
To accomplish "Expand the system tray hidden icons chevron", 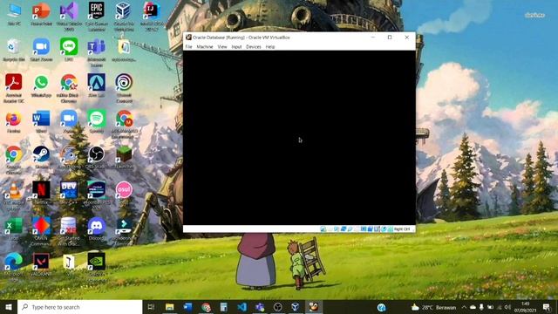I will 464,307.
